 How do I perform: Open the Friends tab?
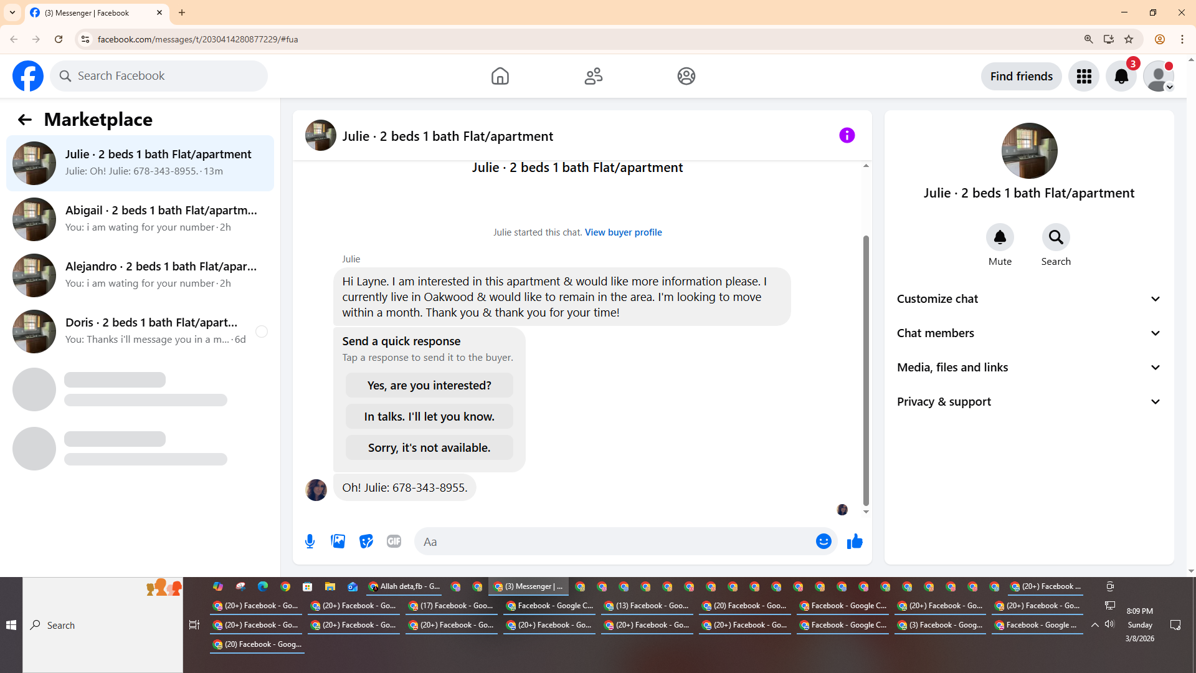point(593,76)
